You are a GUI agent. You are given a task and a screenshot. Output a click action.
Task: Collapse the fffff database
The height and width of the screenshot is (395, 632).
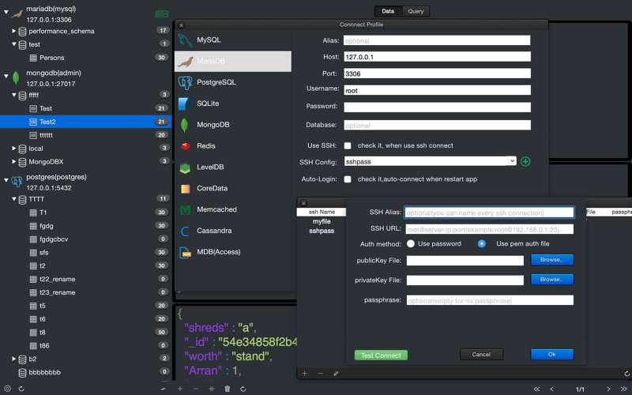pos(13,95)
